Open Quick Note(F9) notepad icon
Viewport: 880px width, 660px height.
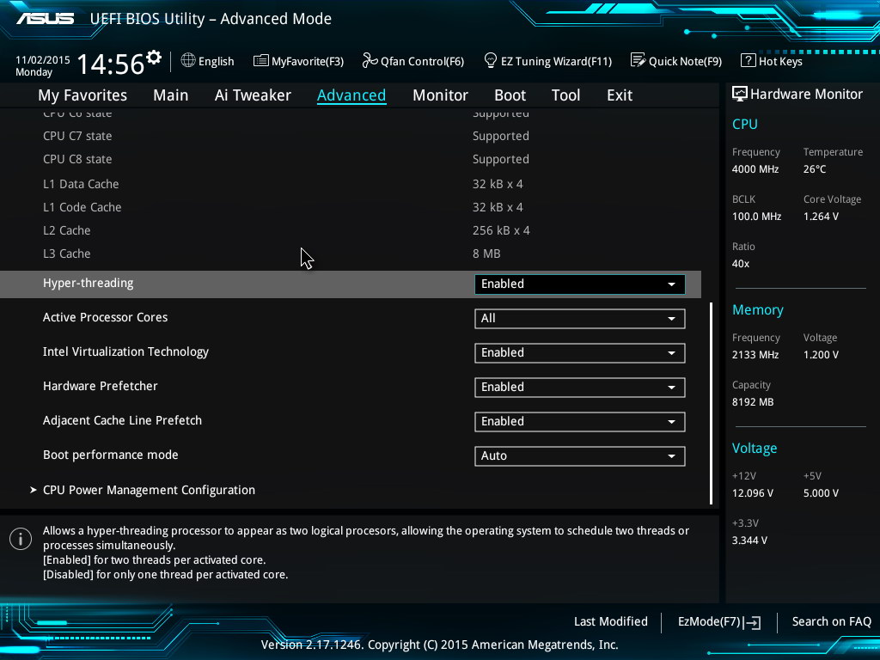click(638, 61)
